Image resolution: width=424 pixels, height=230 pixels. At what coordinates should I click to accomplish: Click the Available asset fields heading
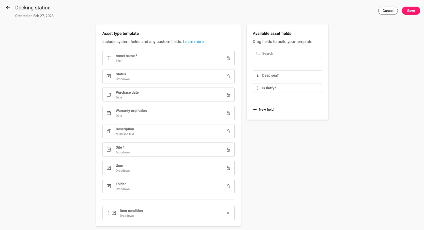272,33
